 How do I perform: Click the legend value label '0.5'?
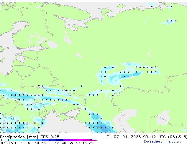10,143
